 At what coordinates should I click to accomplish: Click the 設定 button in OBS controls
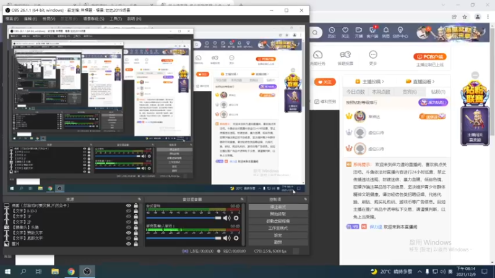[x=278, y=235]
